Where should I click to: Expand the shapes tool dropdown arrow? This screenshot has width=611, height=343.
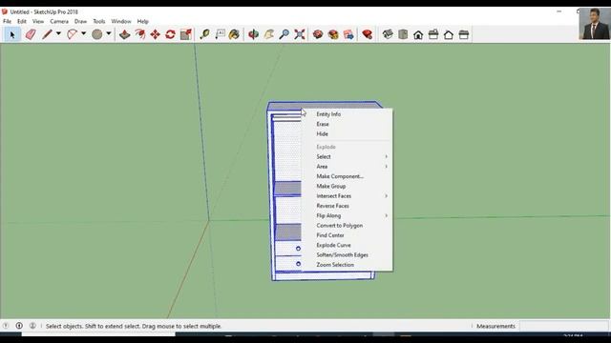[109, 34]
